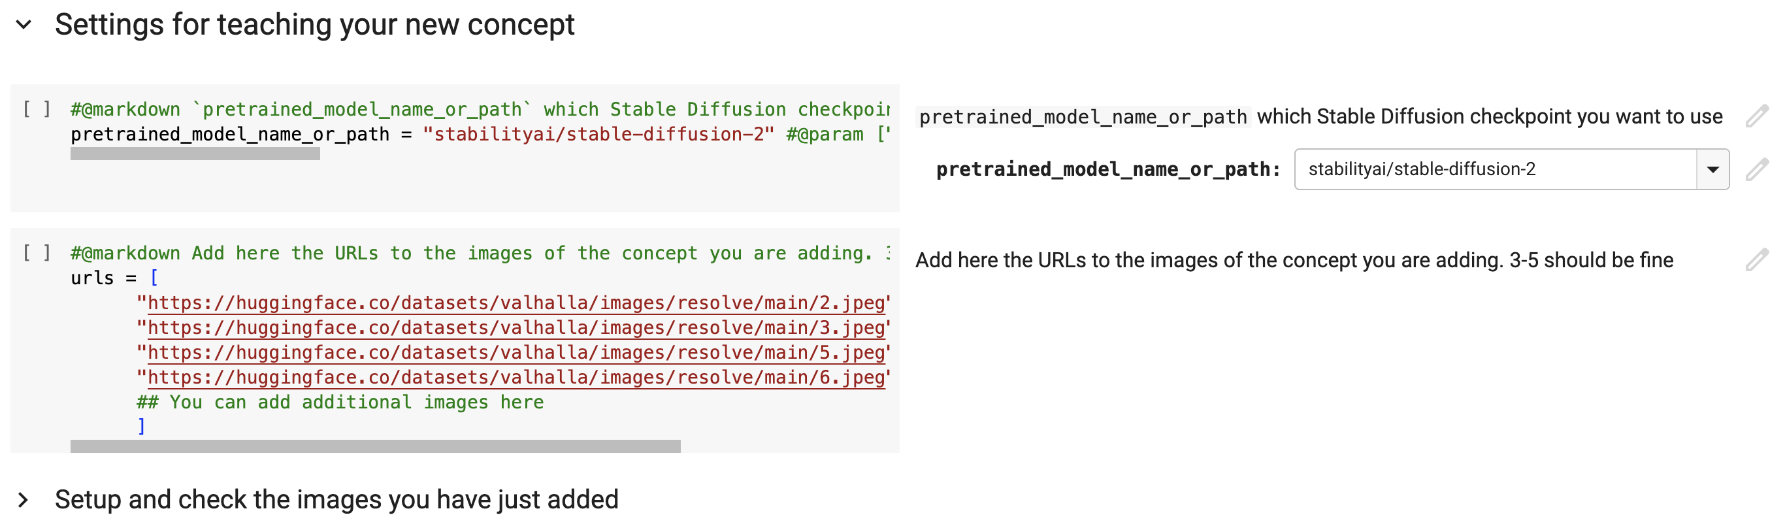This screenshot has width=1785, height=528.
Task: Run the pretrained model code cell
Action: point(36,108)
